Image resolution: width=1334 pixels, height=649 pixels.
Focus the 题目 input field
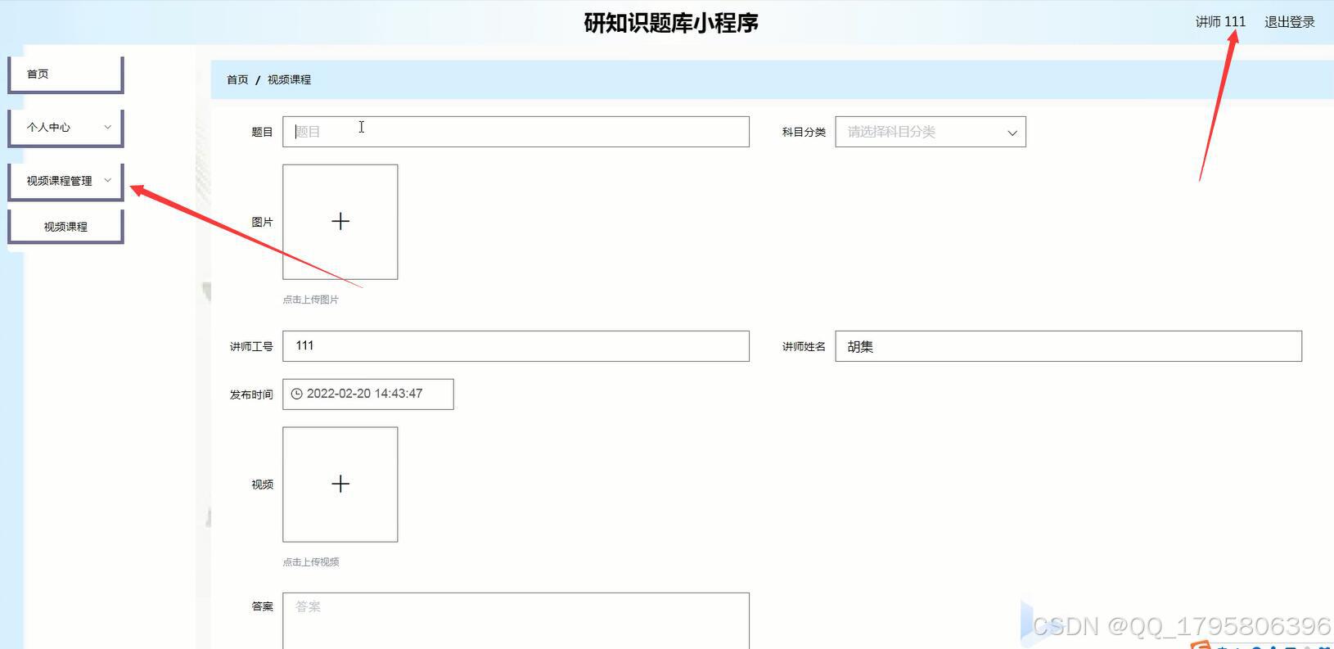tap(516, 132)
